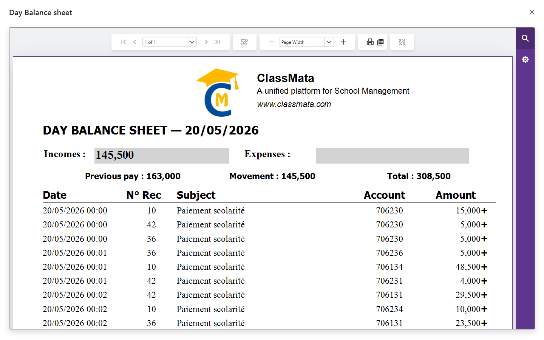
Task: Click the Date column header
Action: (x=55, y=195)
